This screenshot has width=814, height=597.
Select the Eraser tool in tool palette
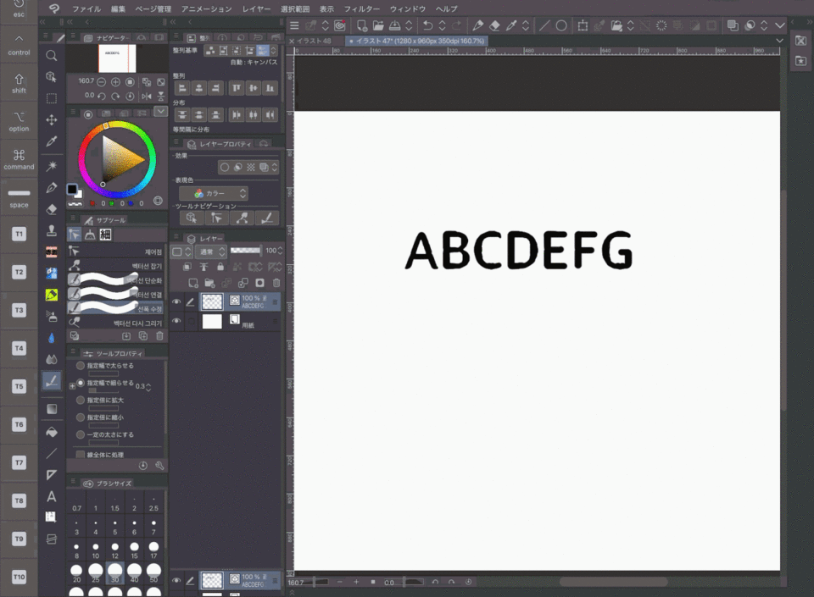(52, 209)
